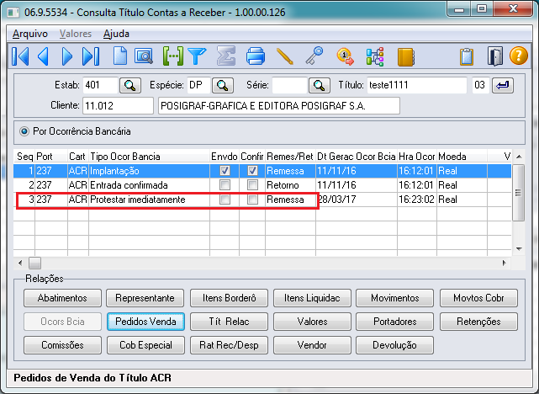Toggle Envdo checkbox in the Implantação row
This screenshot has height=394, width=539.
pos(225,171)
